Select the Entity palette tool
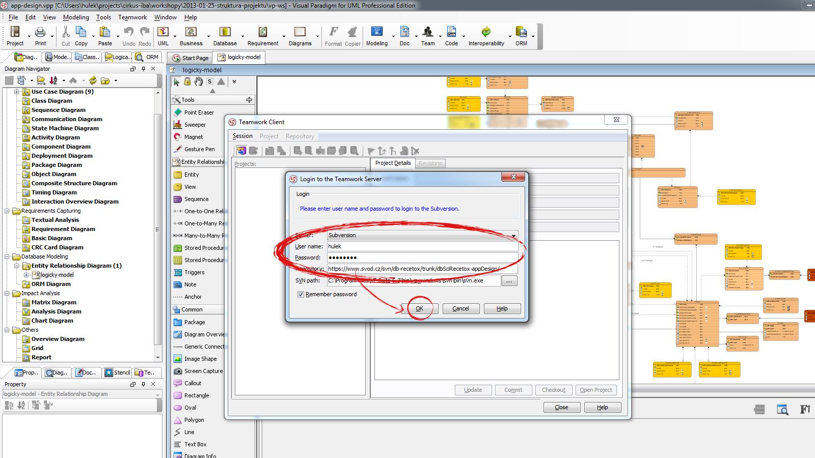Screen dimensions: 815x458 point(192,175)
